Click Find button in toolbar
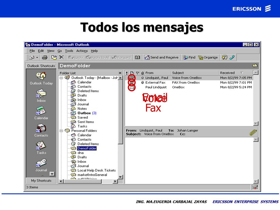The width and height of the screenshot is (280, 210). 189,57
